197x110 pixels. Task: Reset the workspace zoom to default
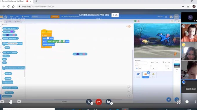(129, 96)
